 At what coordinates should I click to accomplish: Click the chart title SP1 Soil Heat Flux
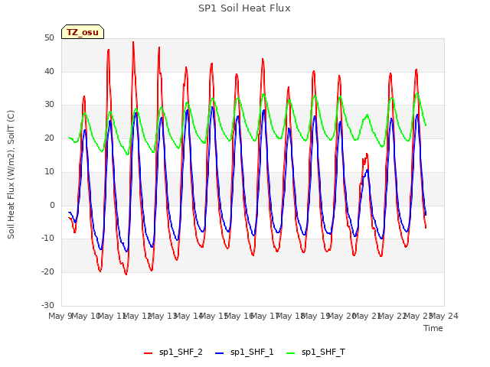tap(244, 8)
